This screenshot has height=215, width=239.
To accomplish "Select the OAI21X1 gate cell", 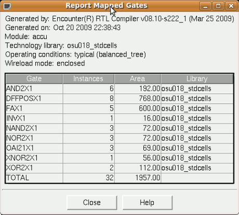I will (34, 148).
